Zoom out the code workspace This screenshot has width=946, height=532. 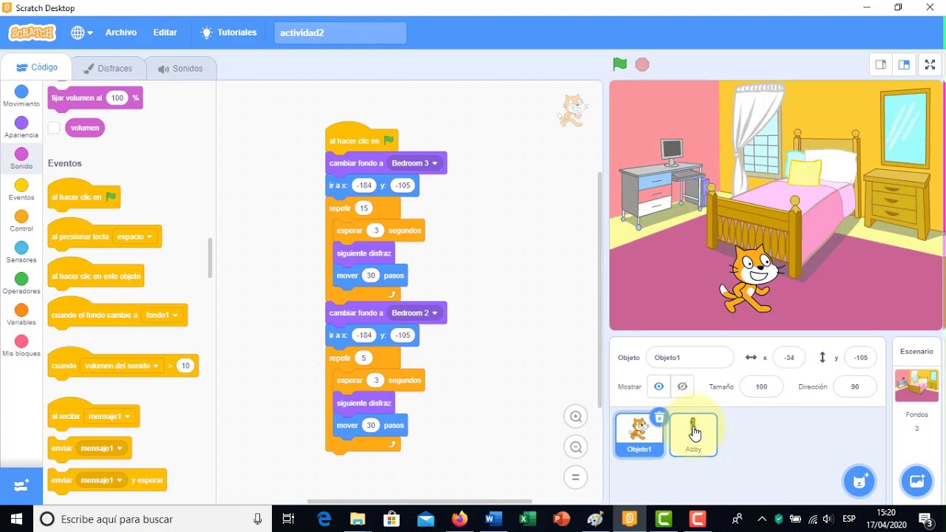point(575,447)
